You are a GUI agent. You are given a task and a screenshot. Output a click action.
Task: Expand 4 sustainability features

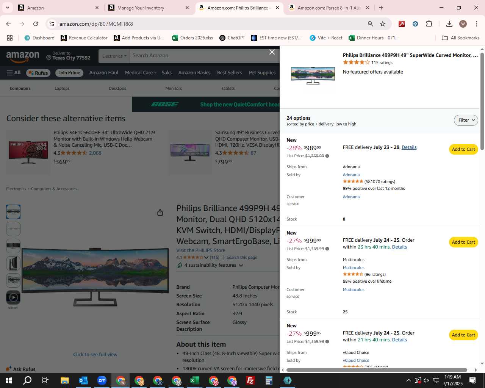point(210,265)
